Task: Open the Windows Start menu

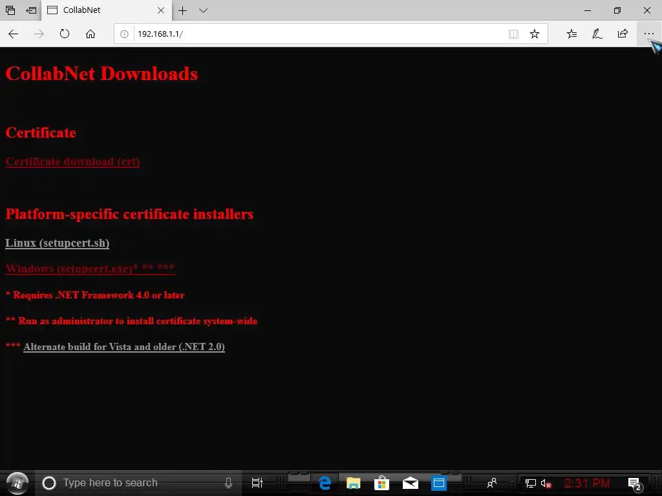Action: pos(17,483)
